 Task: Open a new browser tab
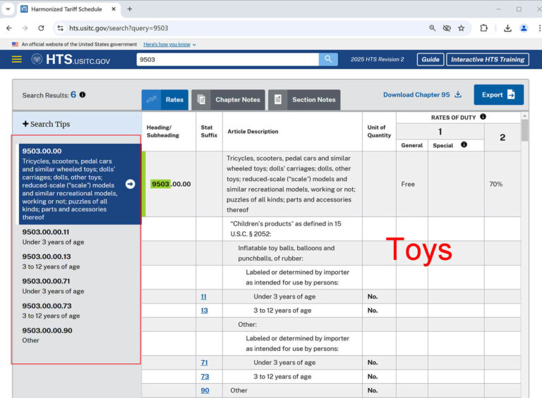[130, 9]
